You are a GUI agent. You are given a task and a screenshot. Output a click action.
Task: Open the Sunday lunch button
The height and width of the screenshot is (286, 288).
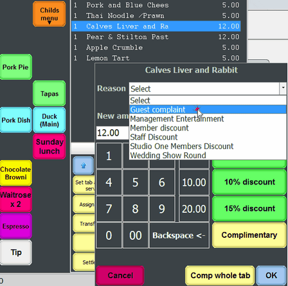click(50, 147)
